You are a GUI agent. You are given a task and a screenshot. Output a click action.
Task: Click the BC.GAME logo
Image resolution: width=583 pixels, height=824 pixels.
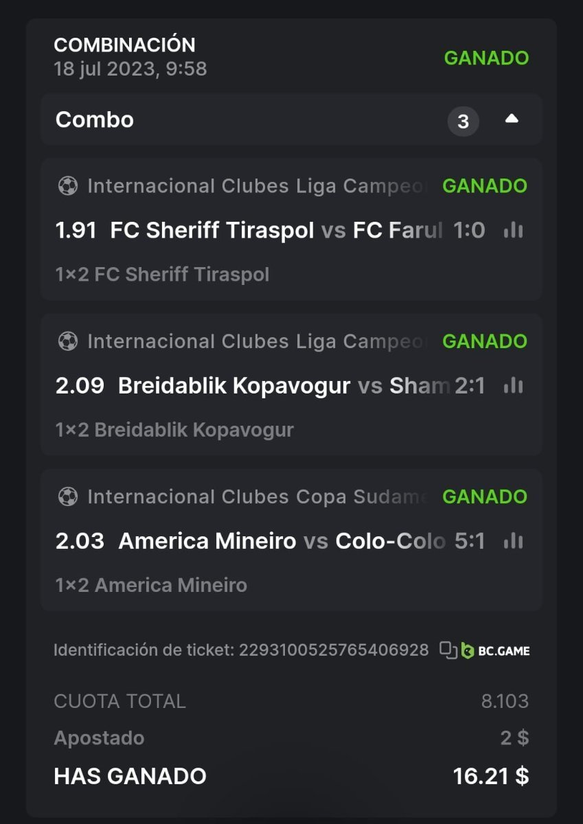[496, 650]
